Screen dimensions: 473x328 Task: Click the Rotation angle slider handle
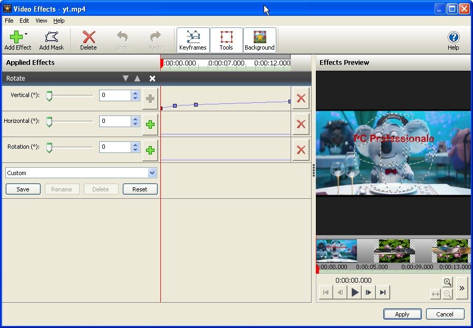[x=49, y=147]
